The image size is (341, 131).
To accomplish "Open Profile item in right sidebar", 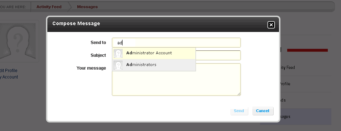I will point(285,84).
